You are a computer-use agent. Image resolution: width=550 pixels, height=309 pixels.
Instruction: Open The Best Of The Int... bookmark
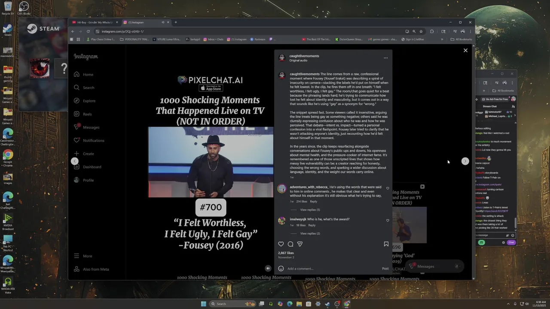pyautogui.click(x=316, y=39)
